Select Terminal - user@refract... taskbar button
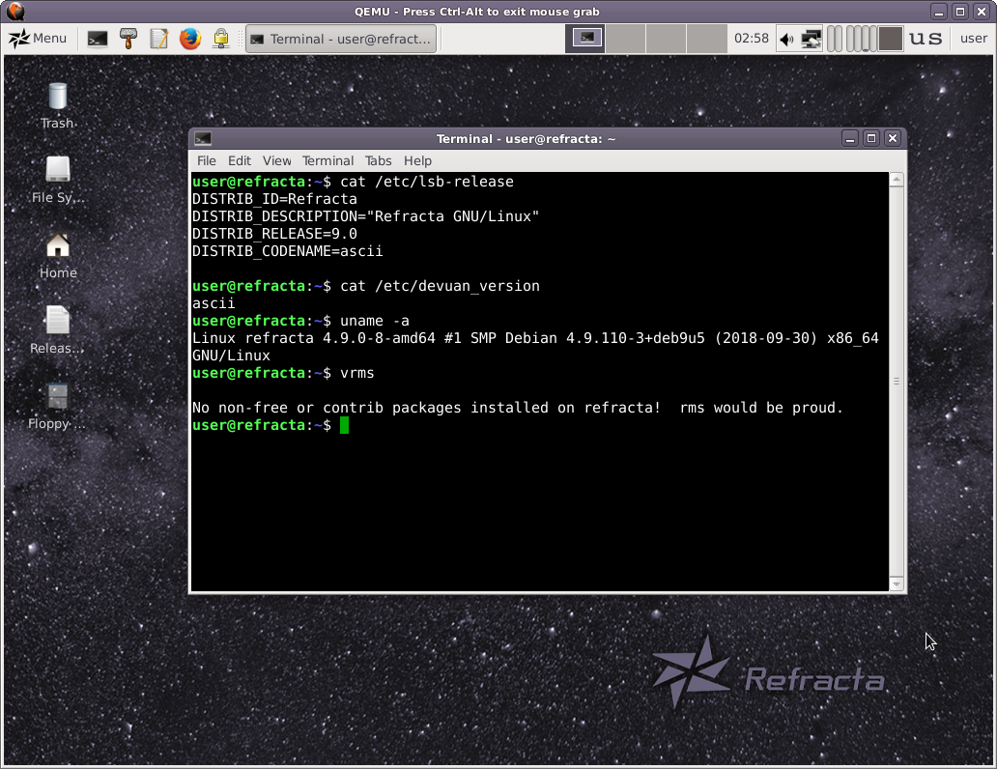The width and height of the screenshot is (997, 769). click(341, 39)
